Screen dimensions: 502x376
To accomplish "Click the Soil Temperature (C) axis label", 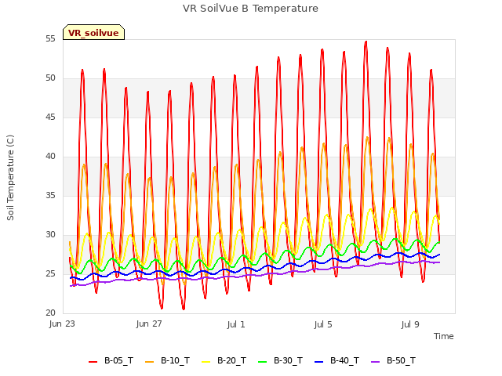I will (x=10, y=178).
